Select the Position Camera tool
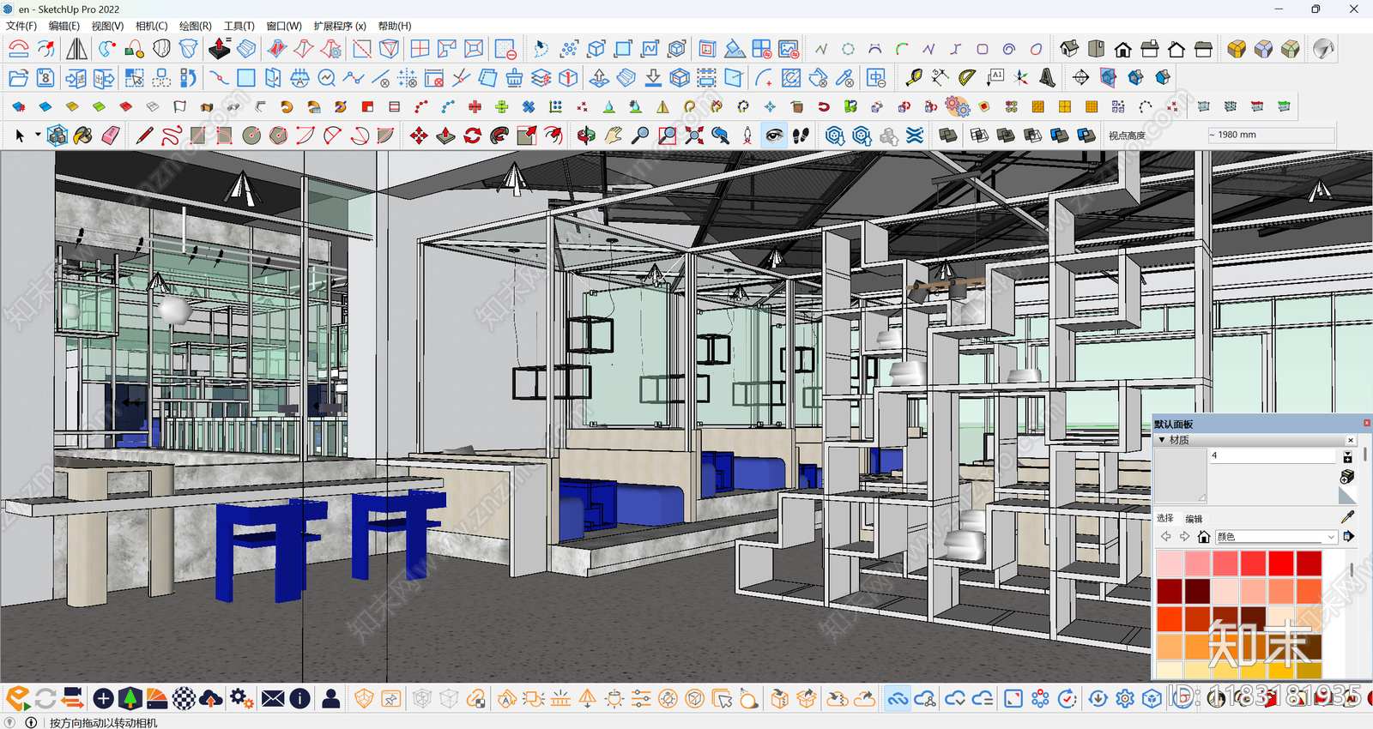Image resolution: width=1373 pixels, height=729 pixels. click(x=747, y=136)
